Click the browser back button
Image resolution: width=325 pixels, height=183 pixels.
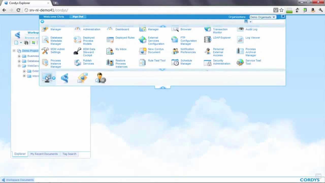coord(4,10)
